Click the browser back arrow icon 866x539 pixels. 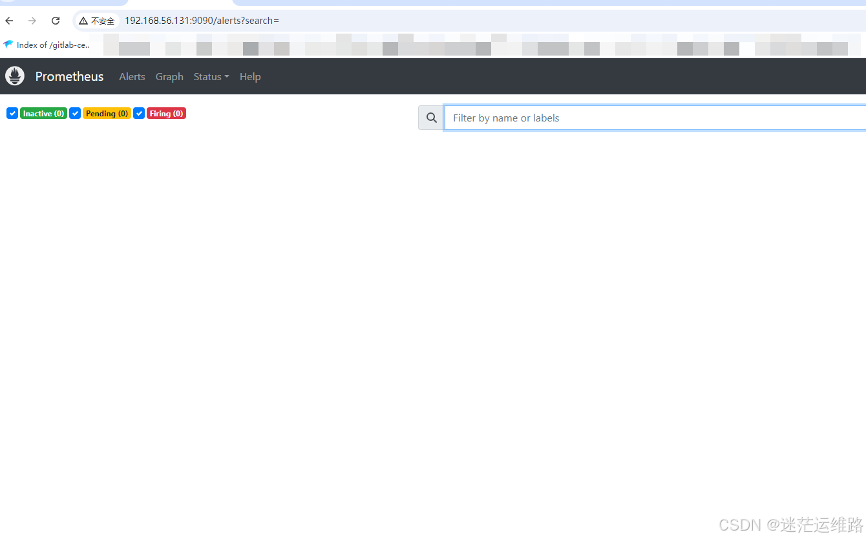[x=8, y=20]
